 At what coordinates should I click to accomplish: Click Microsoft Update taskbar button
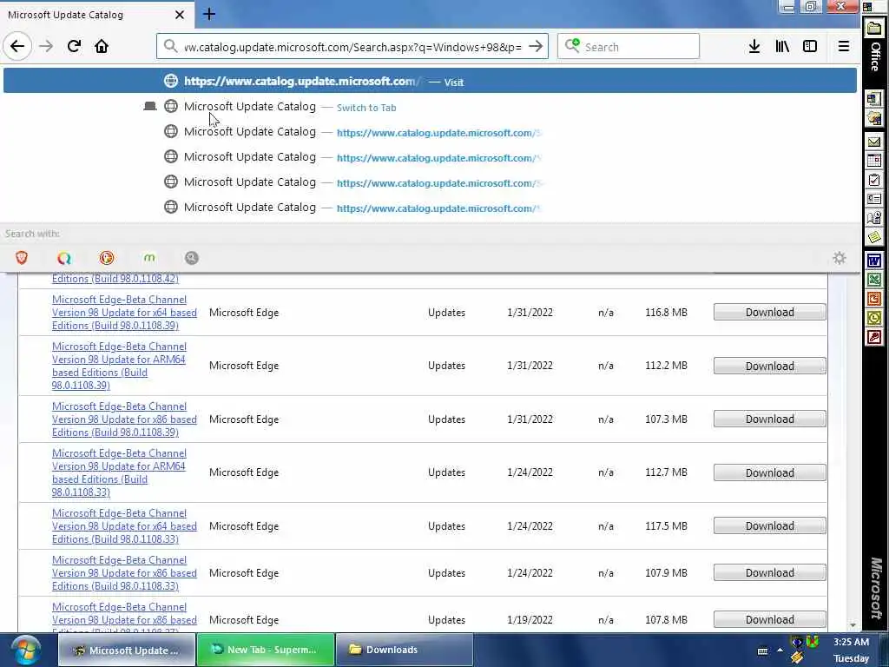coord(127,650)
